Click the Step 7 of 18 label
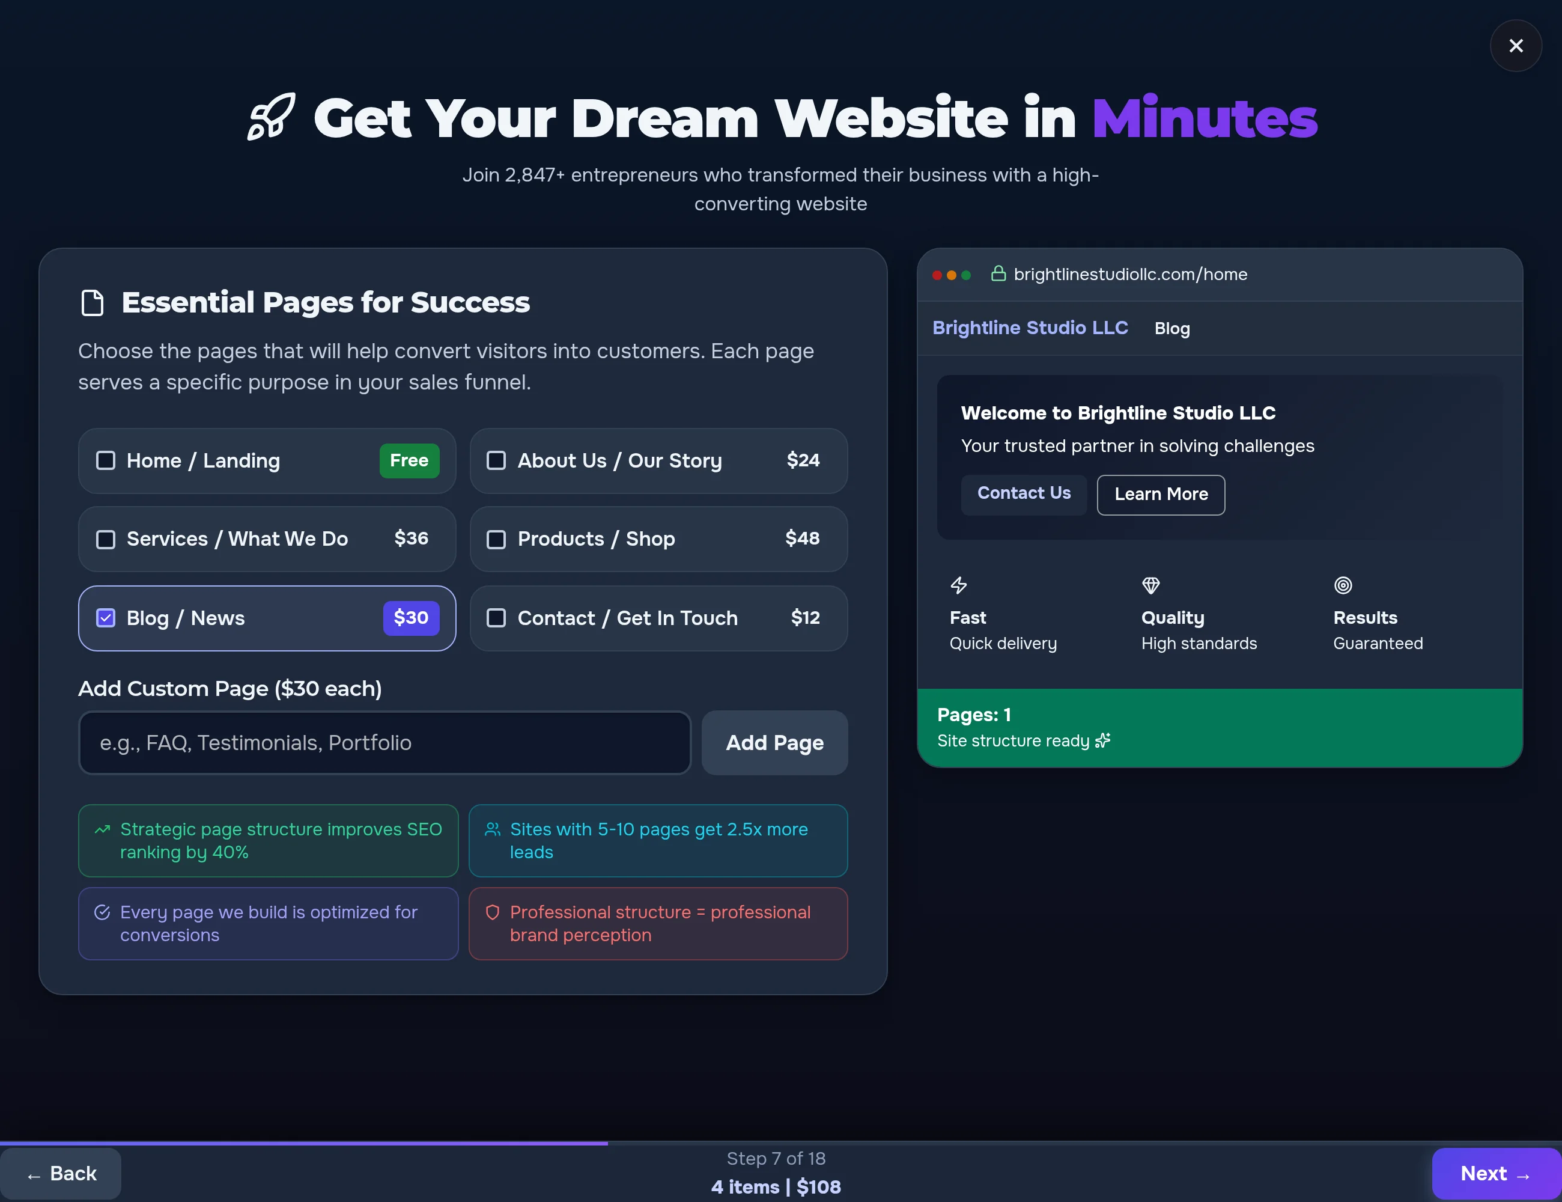 point(775,1158)
